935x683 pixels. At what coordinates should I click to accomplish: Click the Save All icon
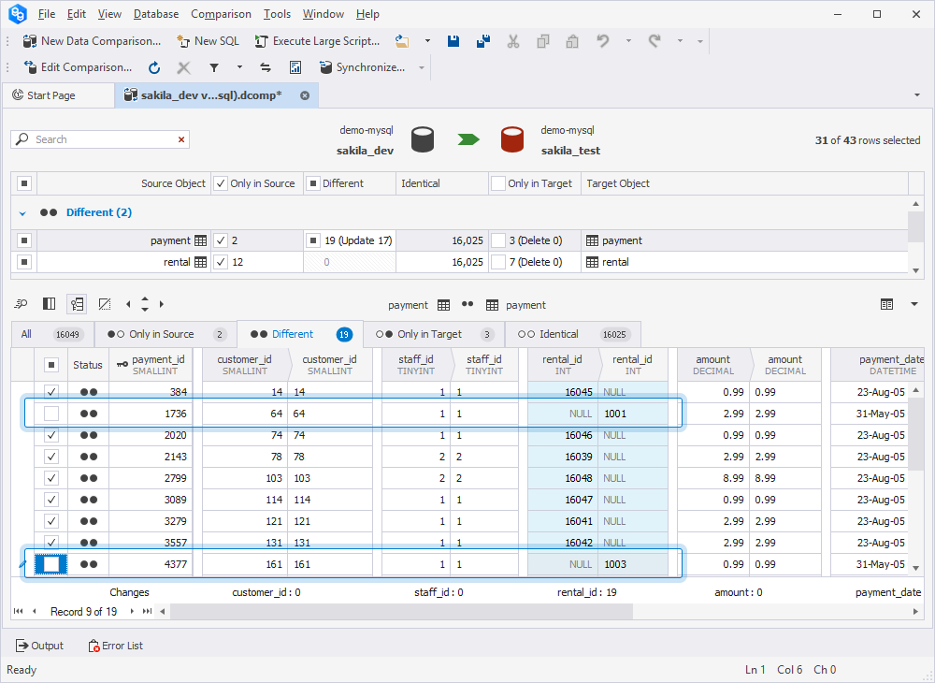point(482,41)
